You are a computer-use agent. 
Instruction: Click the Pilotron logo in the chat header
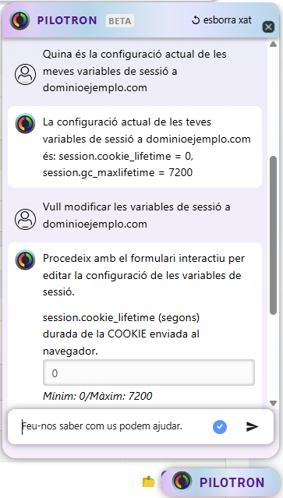[x=19, y=19]
